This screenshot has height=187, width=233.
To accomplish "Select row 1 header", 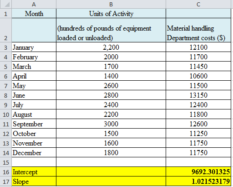I will pos(6,14).
